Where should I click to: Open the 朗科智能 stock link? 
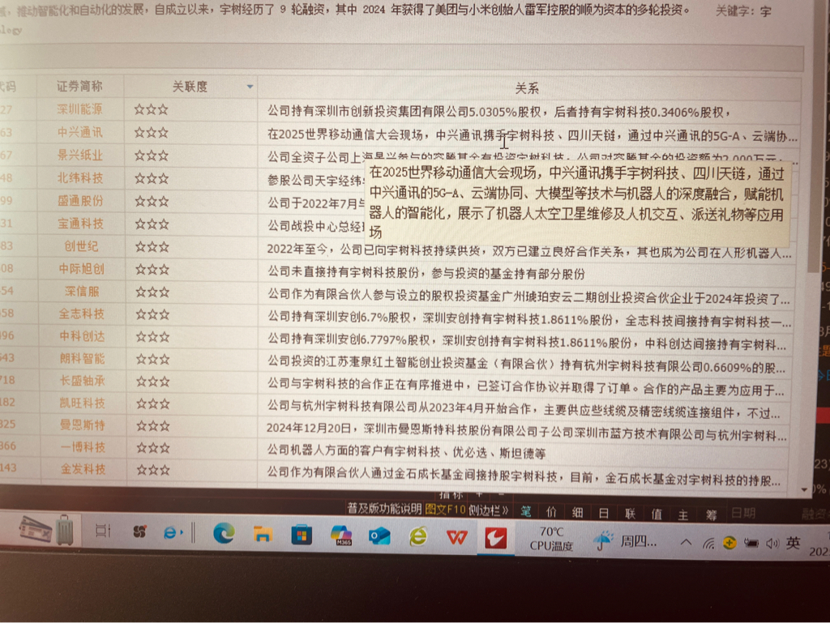coord(82,359)
